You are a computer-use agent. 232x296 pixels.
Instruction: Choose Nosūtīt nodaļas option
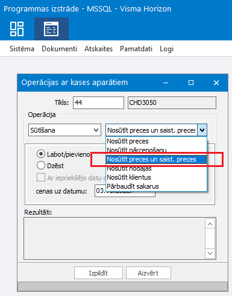pyautogui.click(x=156, y=168)
